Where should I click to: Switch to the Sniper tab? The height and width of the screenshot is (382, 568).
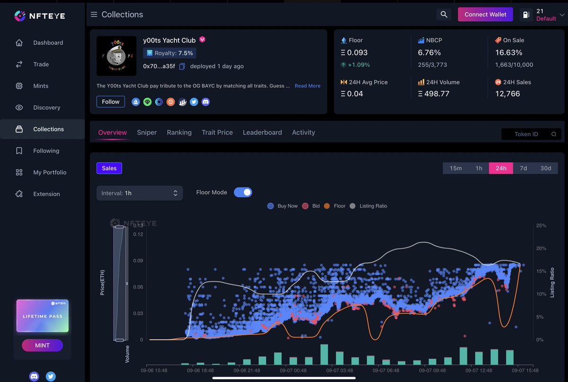147,133
